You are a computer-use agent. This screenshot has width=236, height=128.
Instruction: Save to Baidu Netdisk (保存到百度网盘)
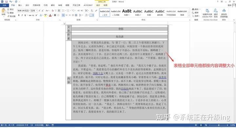[x=224, y=13]
